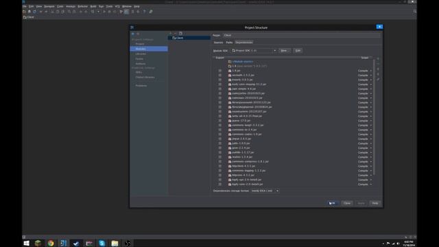This screenshot has height=247, width=439.
Task: Select Artifacts in Project Structure sidebar
Action: pyautogui.click(x=141, y=64)
